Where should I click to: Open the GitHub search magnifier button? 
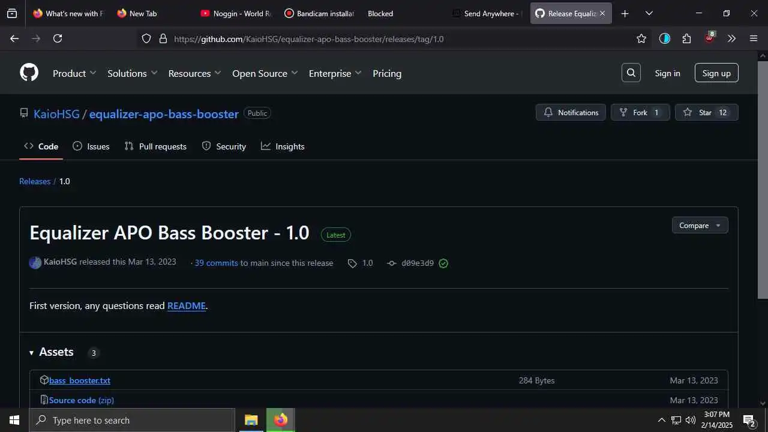coord(631,73)
